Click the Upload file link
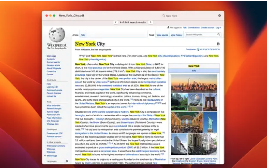Image resolution: width=267 pixels, height=168 pixels. pyautogui.click(x=51, y=96)
